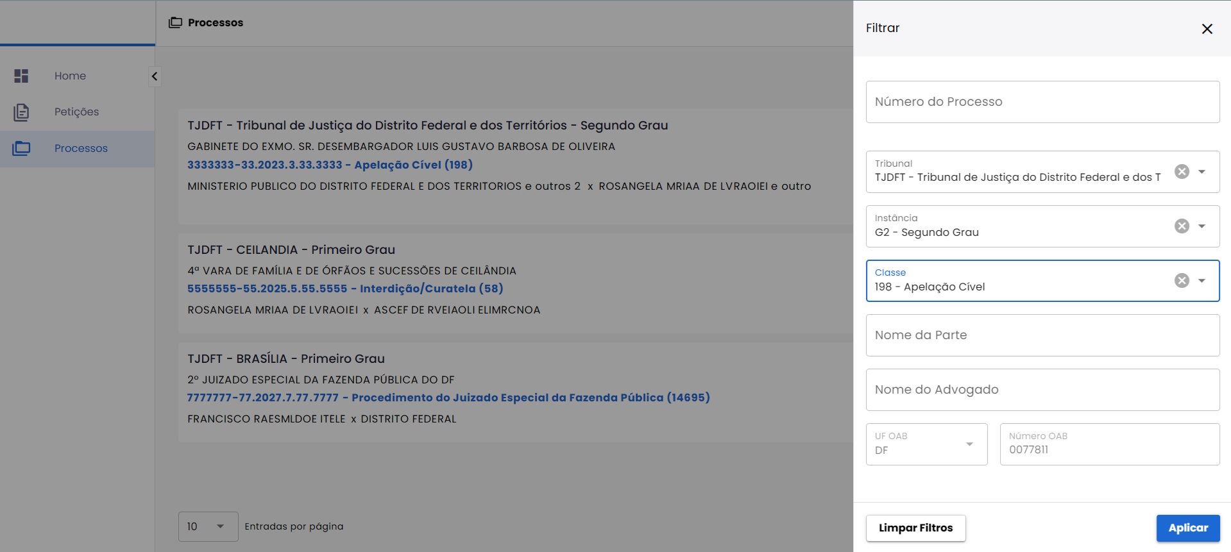Expand the Instância dropdown arrow

coord(1202,226)
